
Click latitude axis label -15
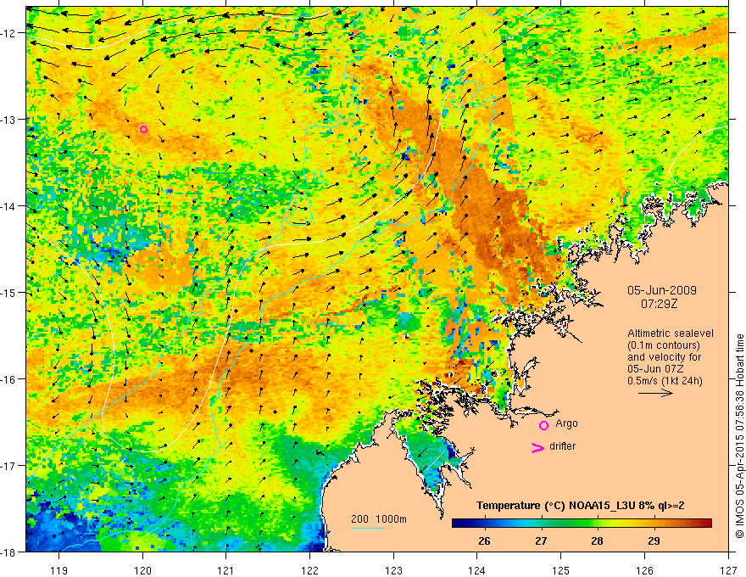click(x=9, y=292)
